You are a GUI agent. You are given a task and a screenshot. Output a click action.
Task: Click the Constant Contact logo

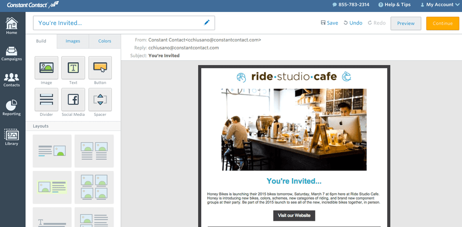click(x=33, y=5)
